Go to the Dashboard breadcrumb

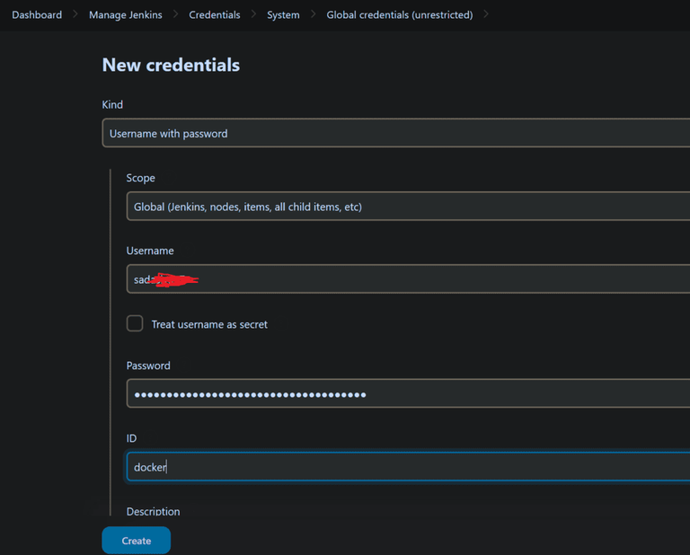(x=37, y=14)
